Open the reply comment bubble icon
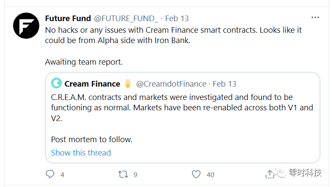This screenshot has height=187, width=332. pos(50,175)
